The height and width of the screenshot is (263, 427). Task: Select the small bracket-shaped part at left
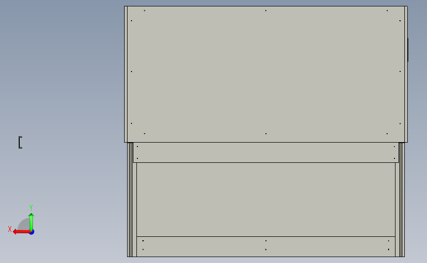coord(20,143)
